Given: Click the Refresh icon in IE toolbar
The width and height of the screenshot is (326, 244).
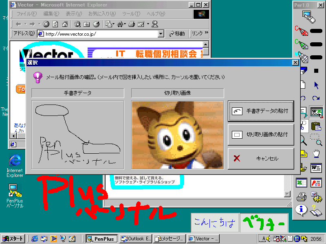Looking at the screenshot, I should [x=55, y=24].
